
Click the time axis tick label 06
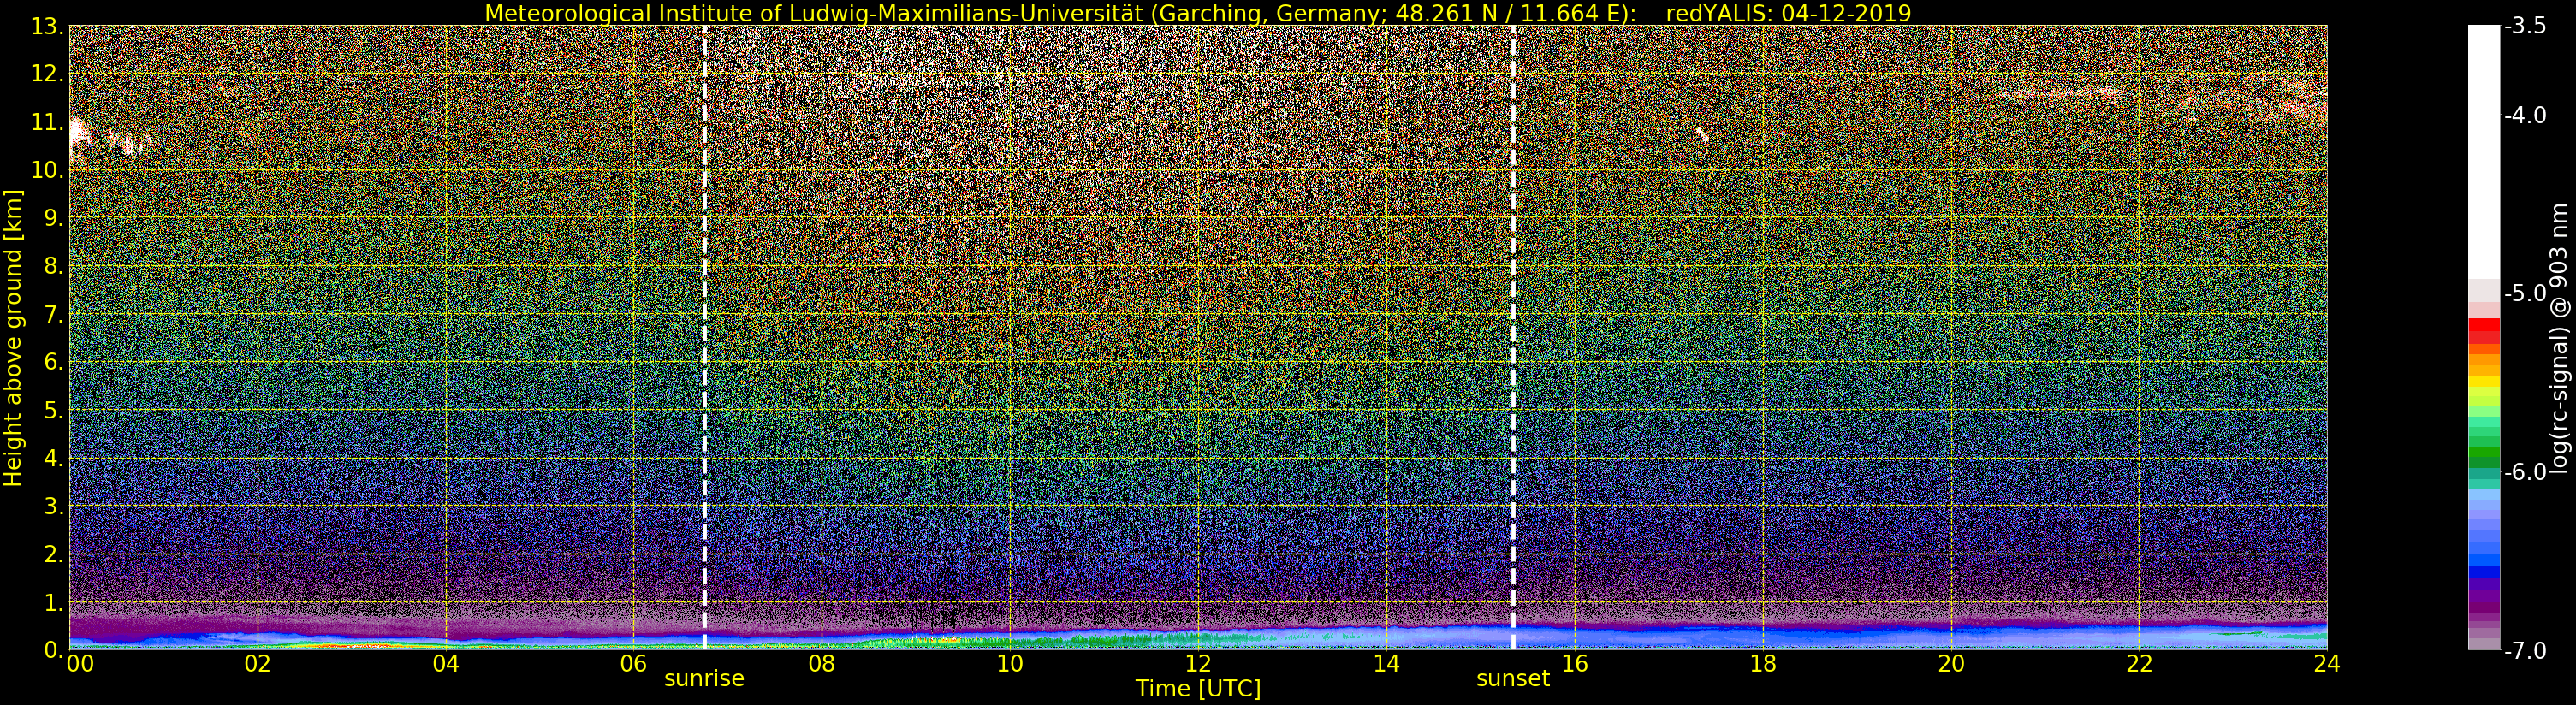pos(633,664)
